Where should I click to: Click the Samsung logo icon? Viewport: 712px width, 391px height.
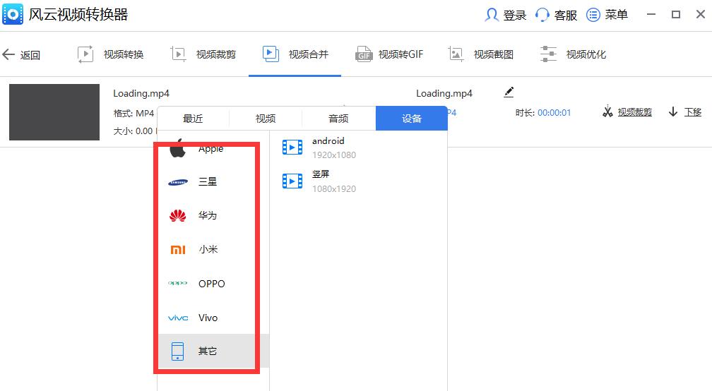pos(178,182)
